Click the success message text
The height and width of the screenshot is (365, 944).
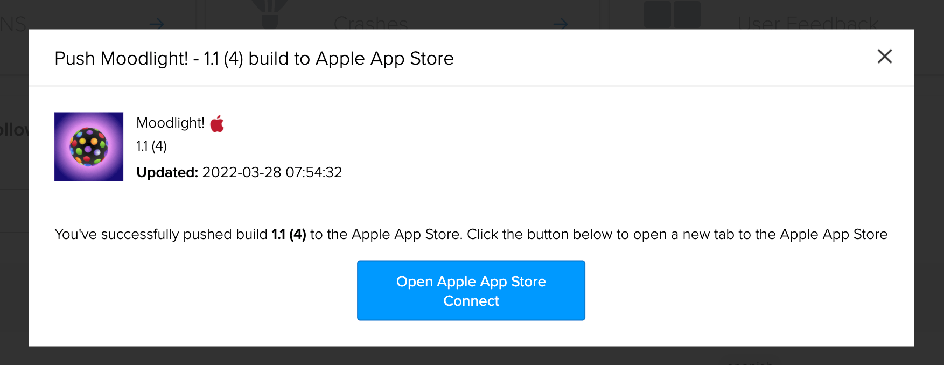(x=471, y=234)
